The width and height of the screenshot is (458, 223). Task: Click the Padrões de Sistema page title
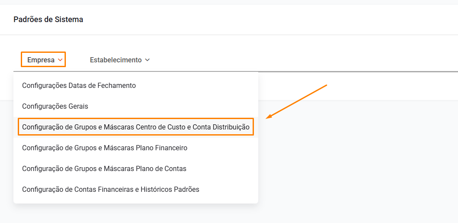48,19
